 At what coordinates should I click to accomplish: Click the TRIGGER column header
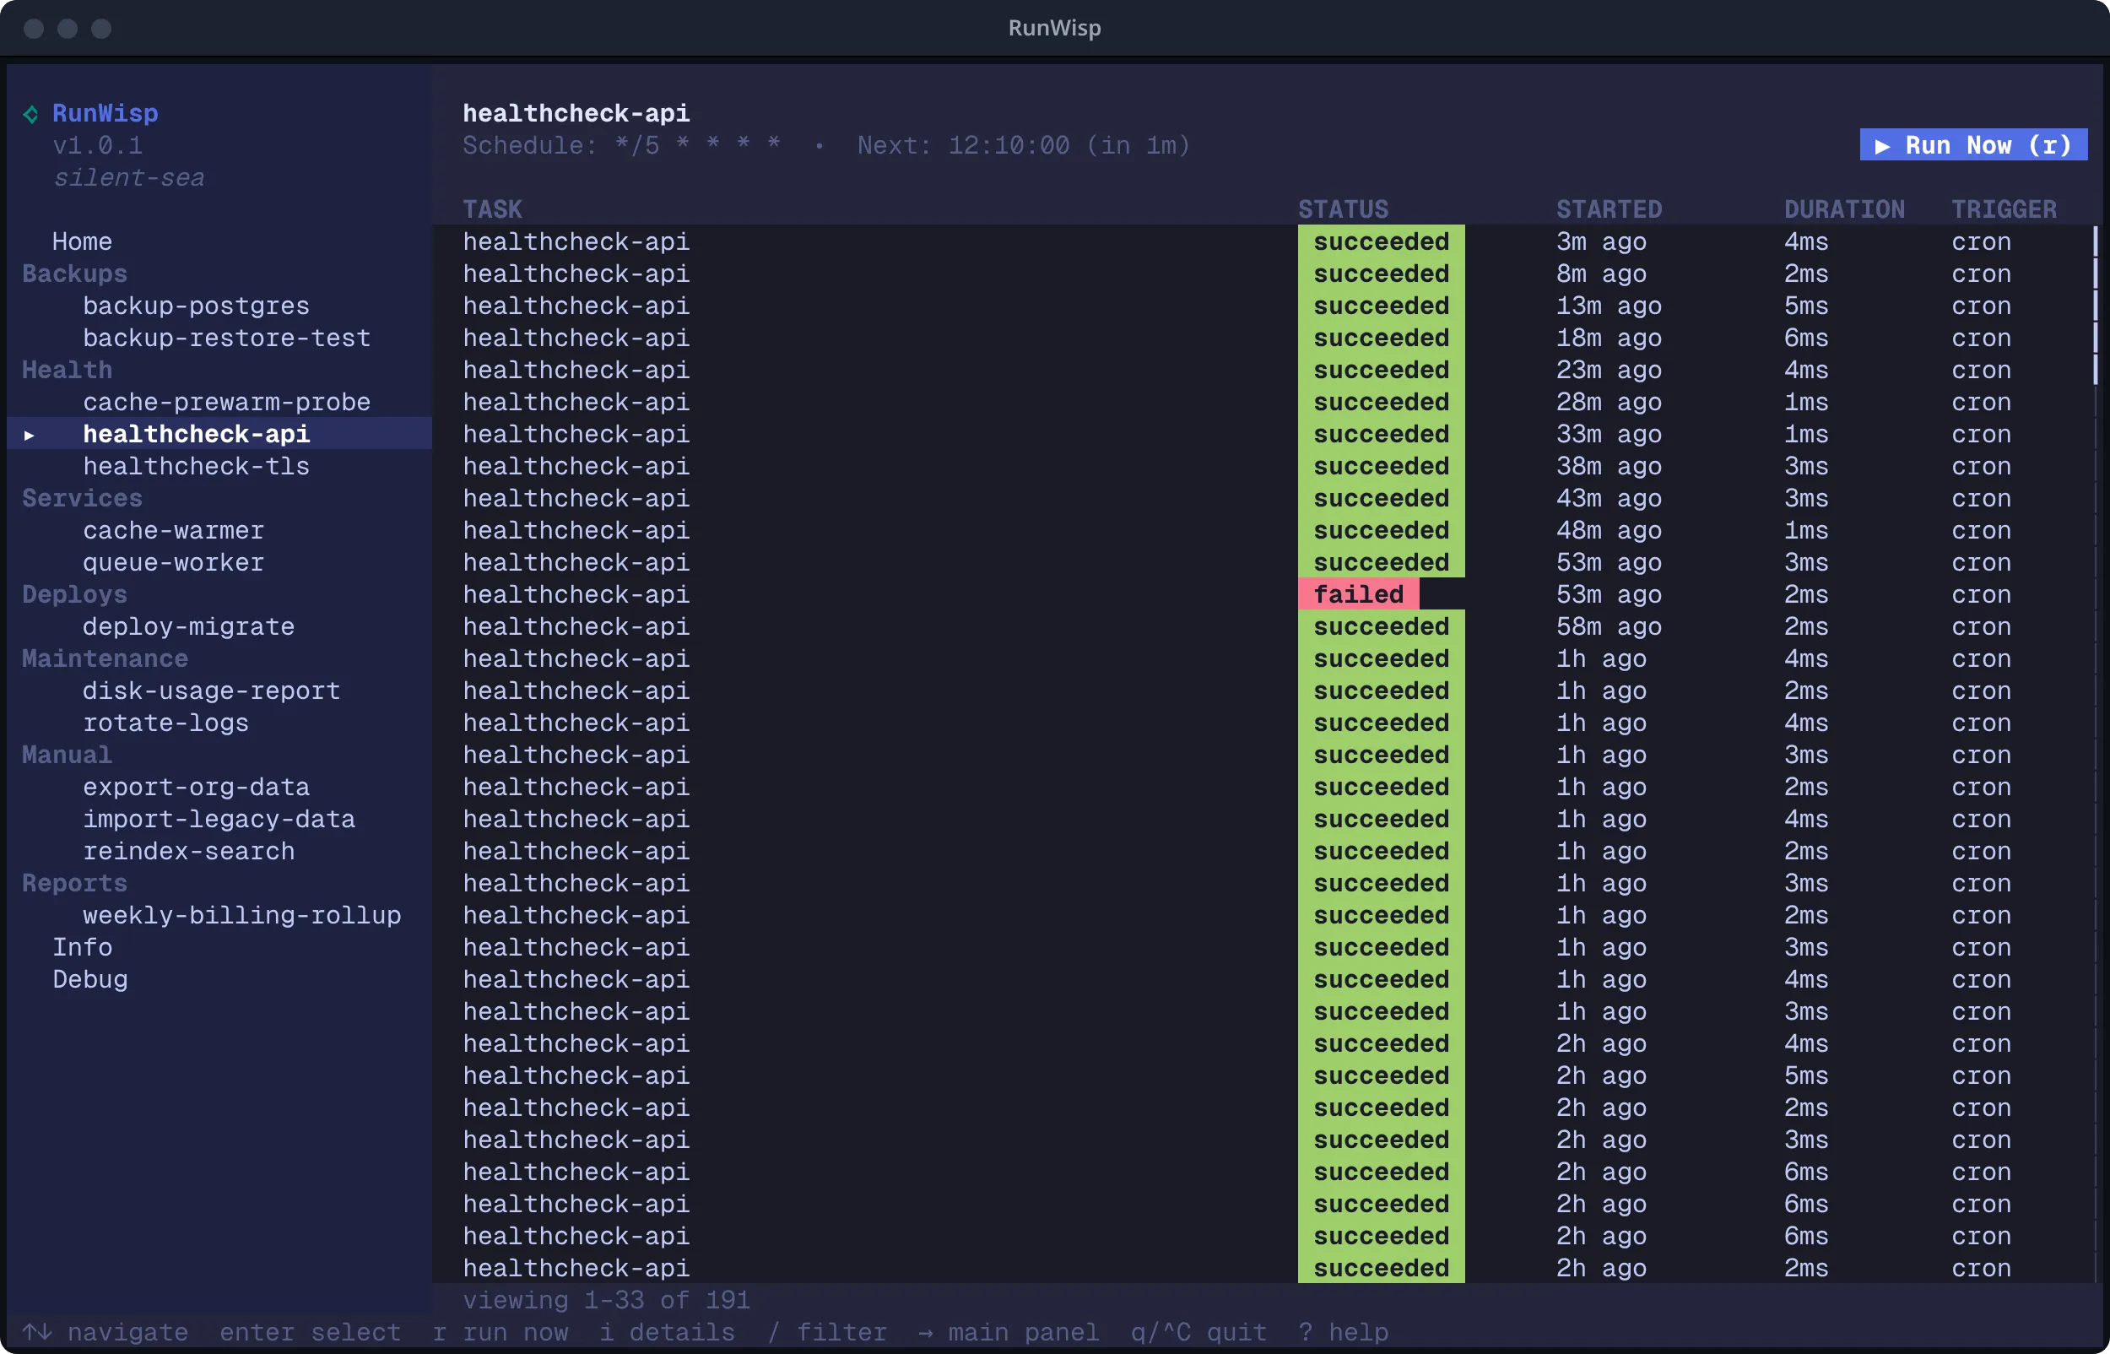pyautogui.click(x=2004, y=209)
